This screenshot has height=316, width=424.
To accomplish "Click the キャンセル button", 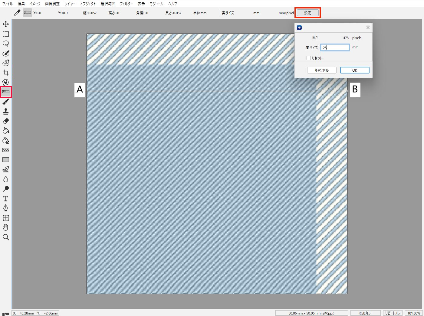I will 322,70.
